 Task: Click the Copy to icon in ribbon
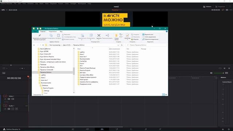pos(91,35)
